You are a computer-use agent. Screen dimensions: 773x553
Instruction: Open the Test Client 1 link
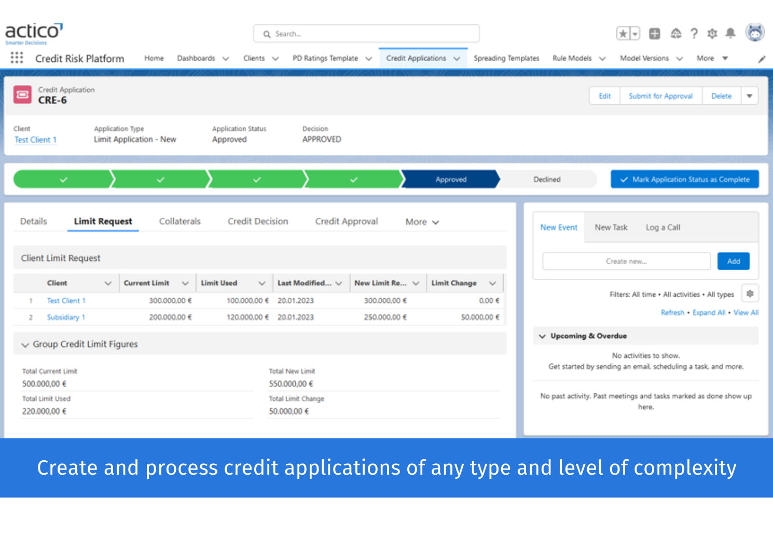click(35, 140)
